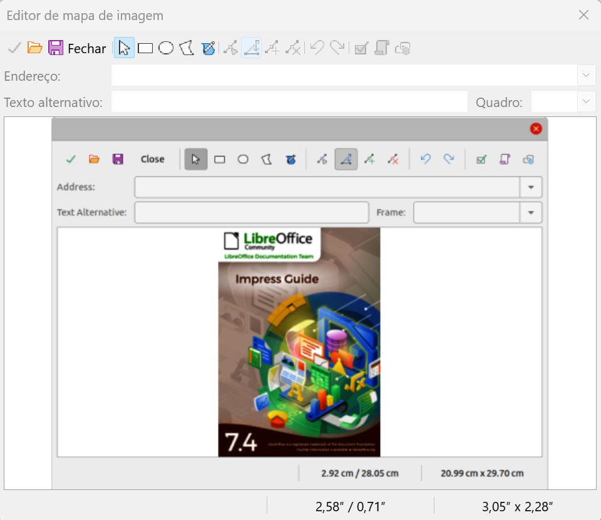Image resolution: width=601 pixels, height=520 pixels.
Task: Click the Polygon icon in the embedded English toolbar
Action: coord(267,159)
